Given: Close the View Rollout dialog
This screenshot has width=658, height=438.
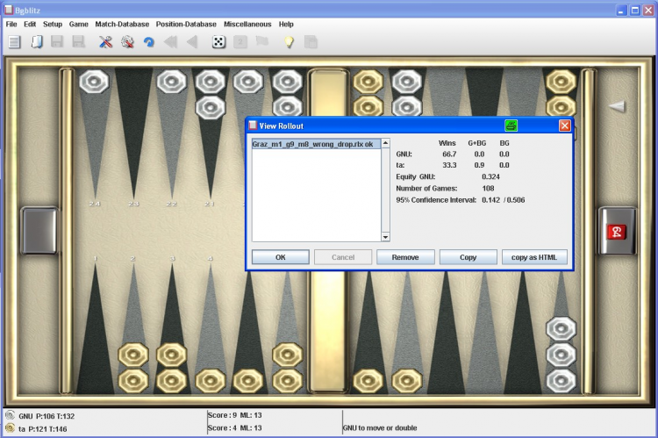Looking at the screenshot, I should pyautogui.click(x=564, y=126).
